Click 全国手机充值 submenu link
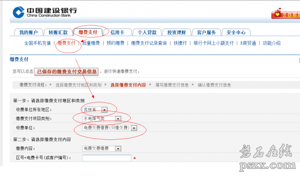This screenshot has height=176, width=300. click(37, 43)
